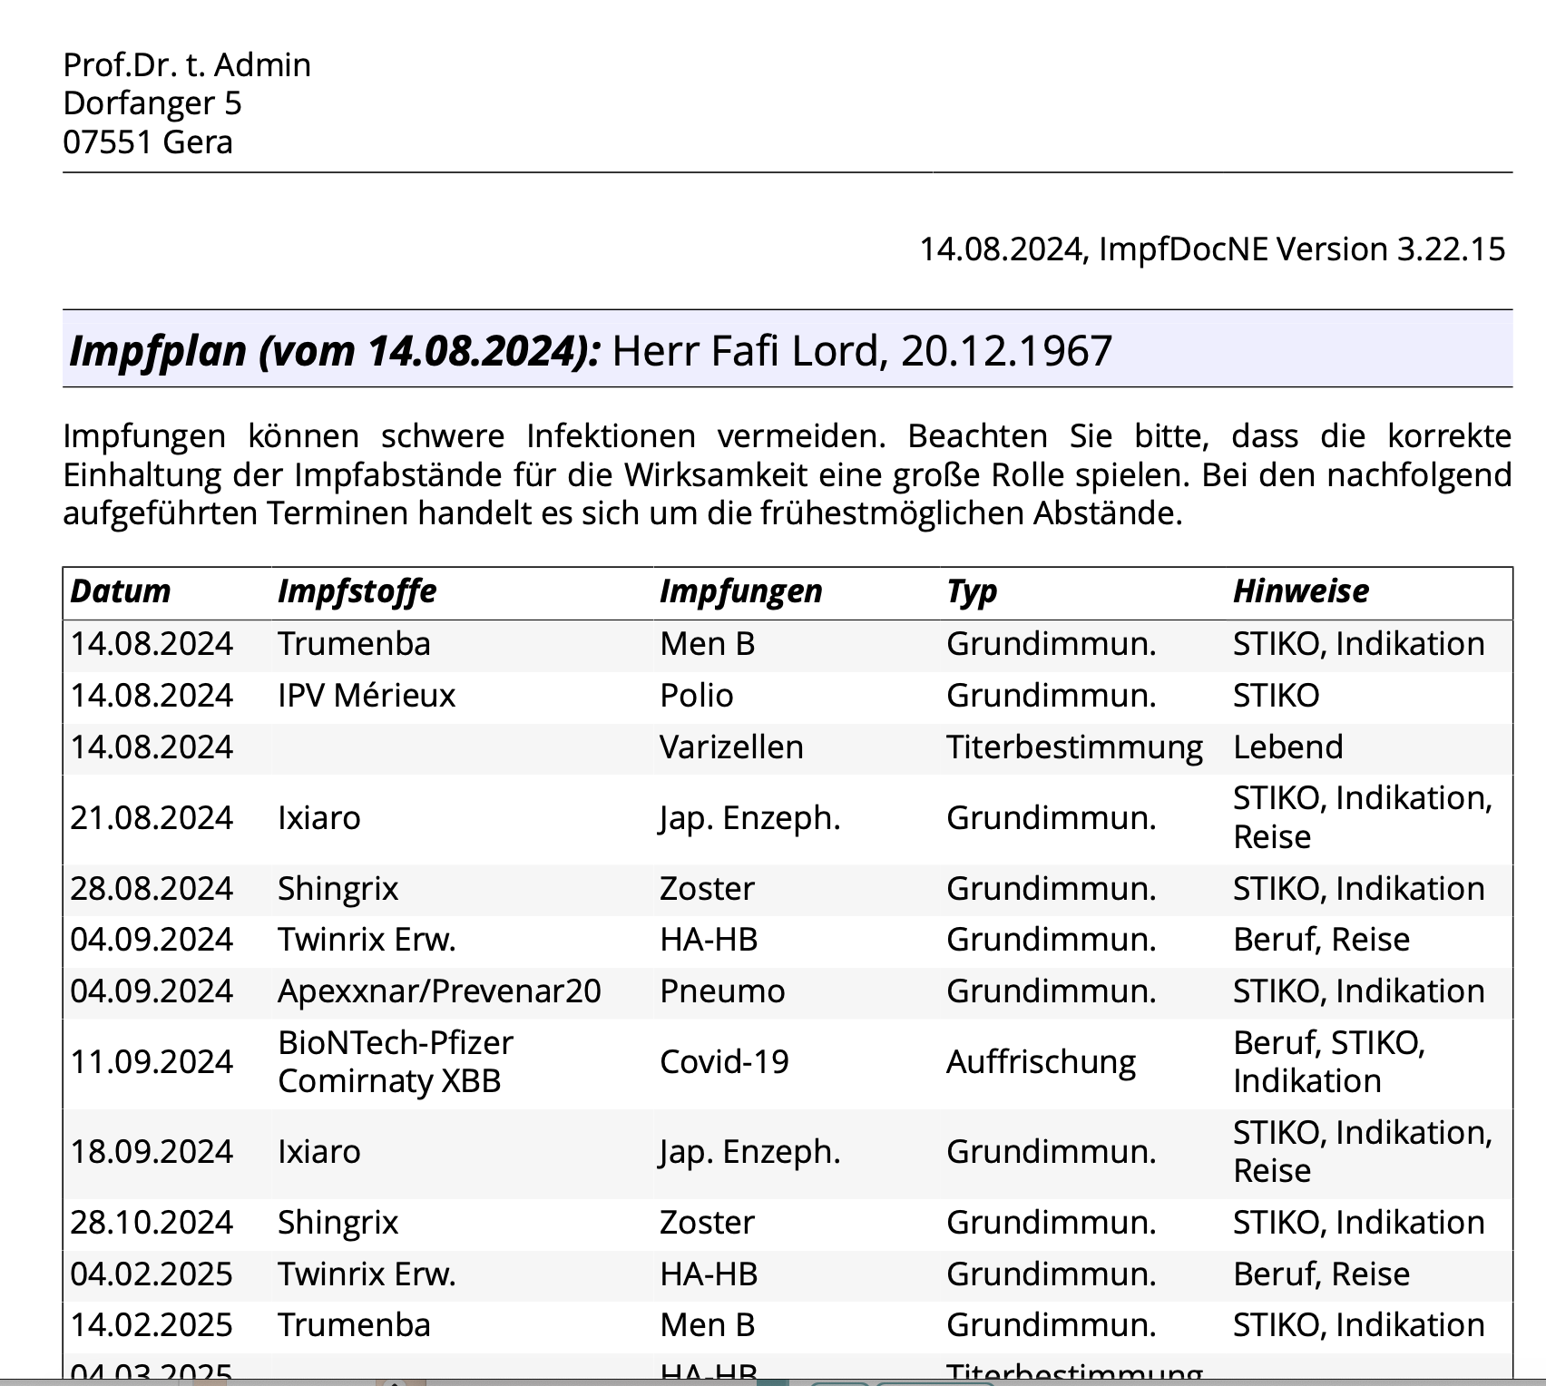Click patient name 'Herr Fafi Lord, 20.12.1967'

[x=862, y=351]
